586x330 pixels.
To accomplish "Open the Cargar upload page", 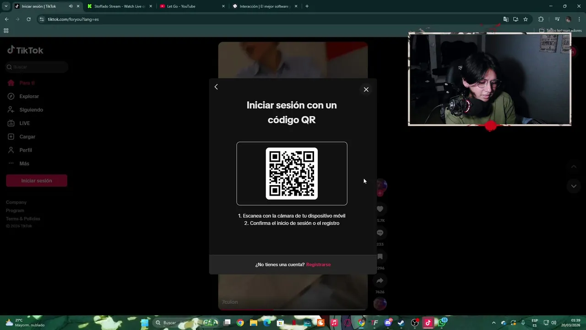I will click(27, 137).
